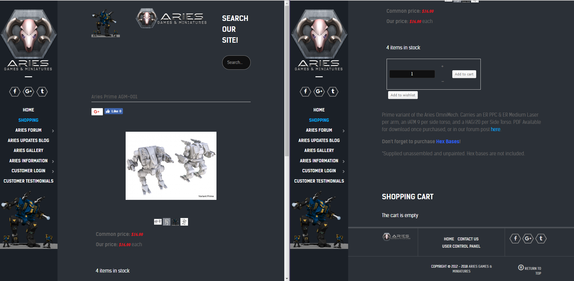Click the Aries Games & Miniatures header logo
Image resolution: width=574 pixels, height=281 pixels.
pyautogui.click(x=171, y=18)
